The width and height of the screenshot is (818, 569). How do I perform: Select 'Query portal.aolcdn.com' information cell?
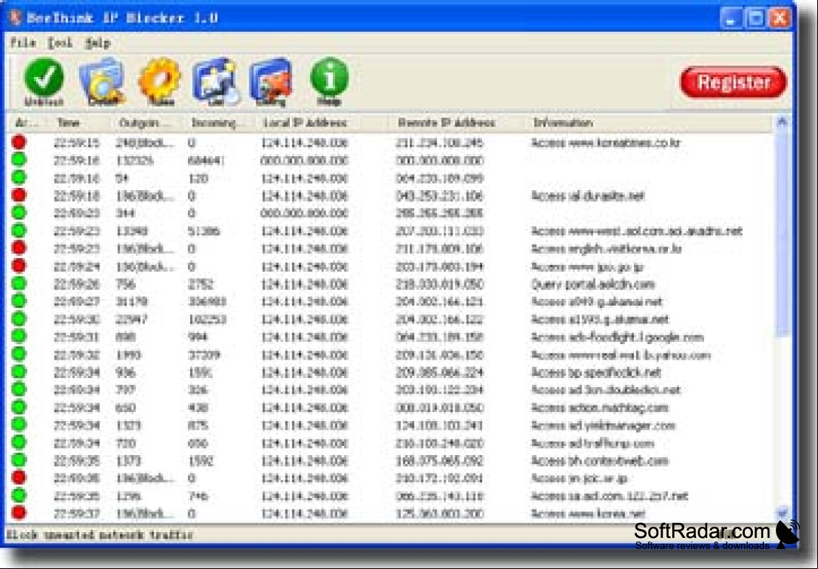[593, 284]
